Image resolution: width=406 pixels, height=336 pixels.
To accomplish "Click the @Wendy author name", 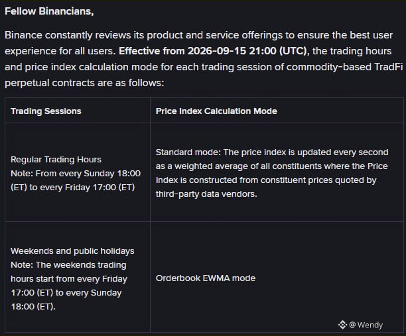I will tap(366, 325).
